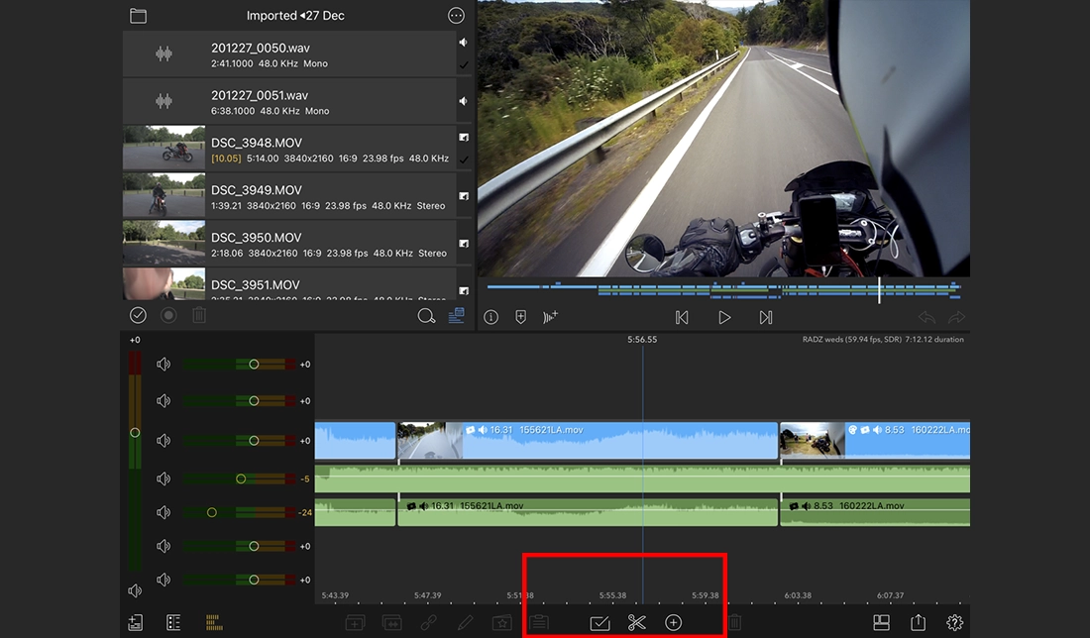
Task: Mute the first track speaker icon
Action: 163,365
